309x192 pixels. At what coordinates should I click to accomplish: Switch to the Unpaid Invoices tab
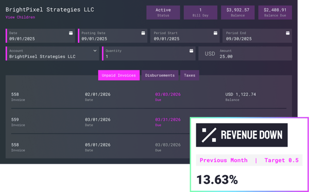(x=119, y=75)
